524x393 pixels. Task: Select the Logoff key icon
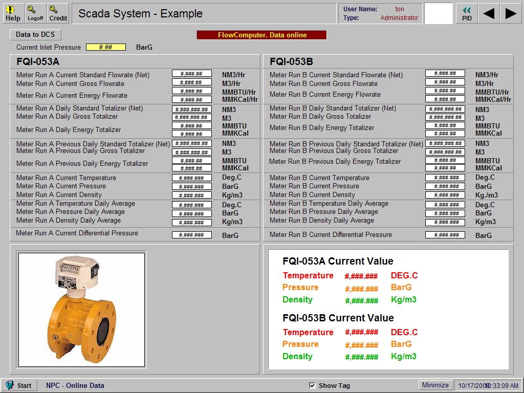[35, 12]
